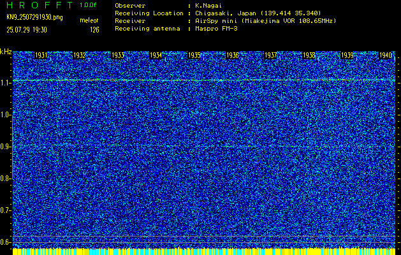Click the meteor count value 126
This screenshot has height=255, width=401.
tap(94, 30)
